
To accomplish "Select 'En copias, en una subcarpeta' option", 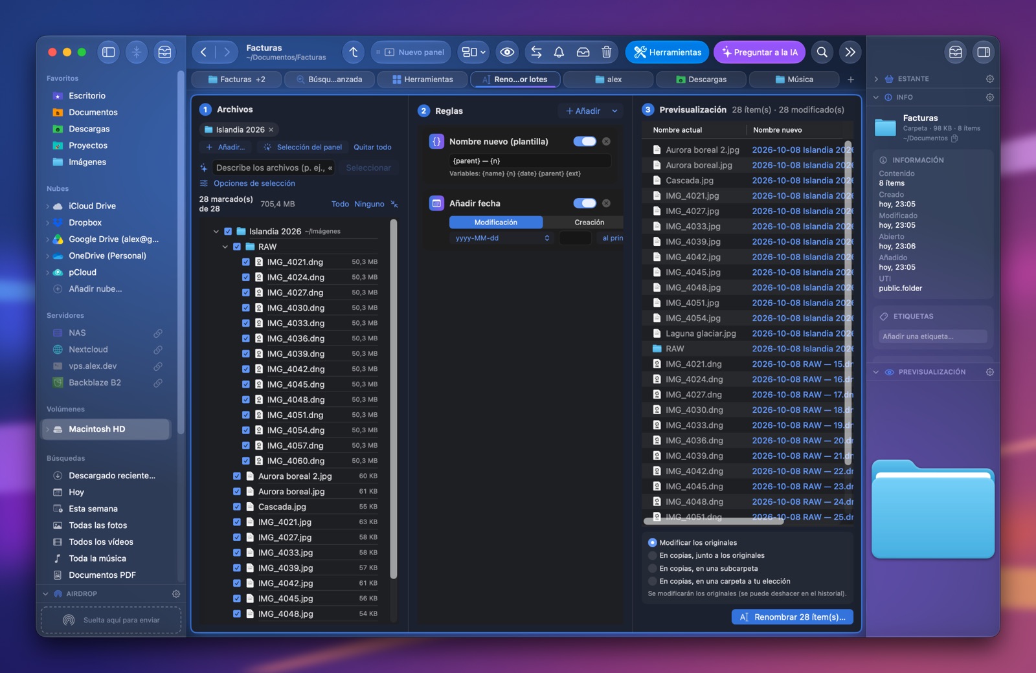I will click(653, 568).
